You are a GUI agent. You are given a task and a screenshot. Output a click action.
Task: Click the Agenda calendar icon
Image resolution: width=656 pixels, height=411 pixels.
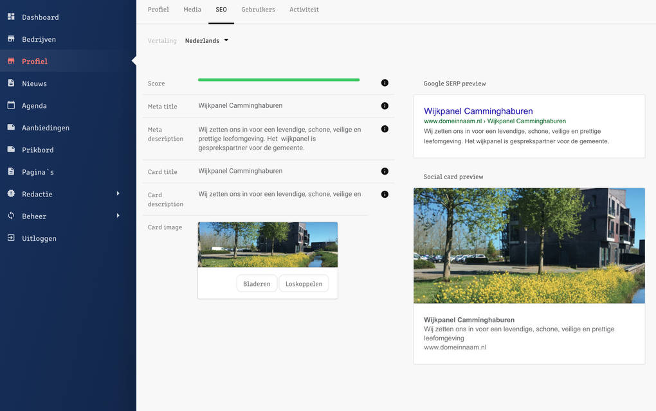click(x=11, y=105)
